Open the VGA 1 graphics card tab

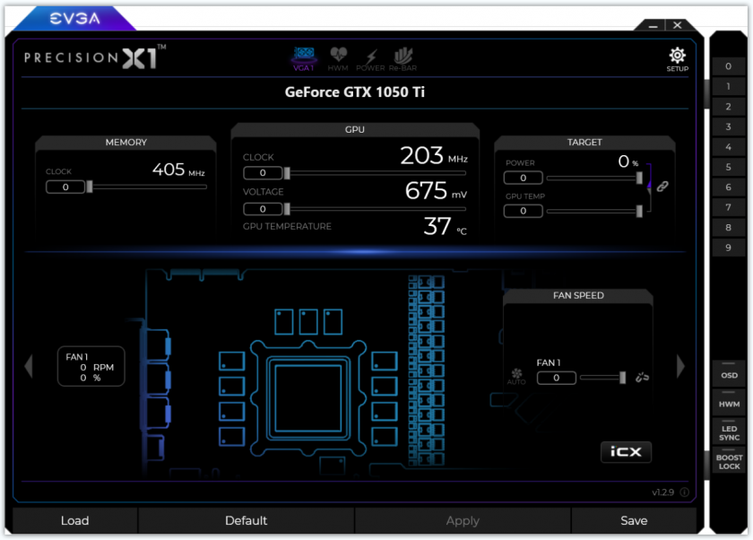coord(304,59)
